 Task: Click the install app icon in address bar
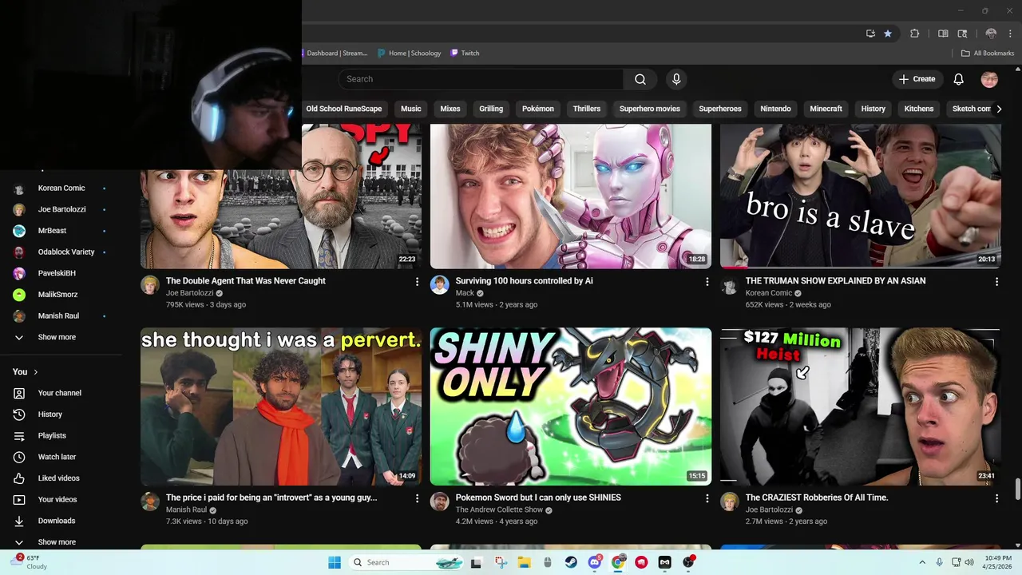(870, 34)
